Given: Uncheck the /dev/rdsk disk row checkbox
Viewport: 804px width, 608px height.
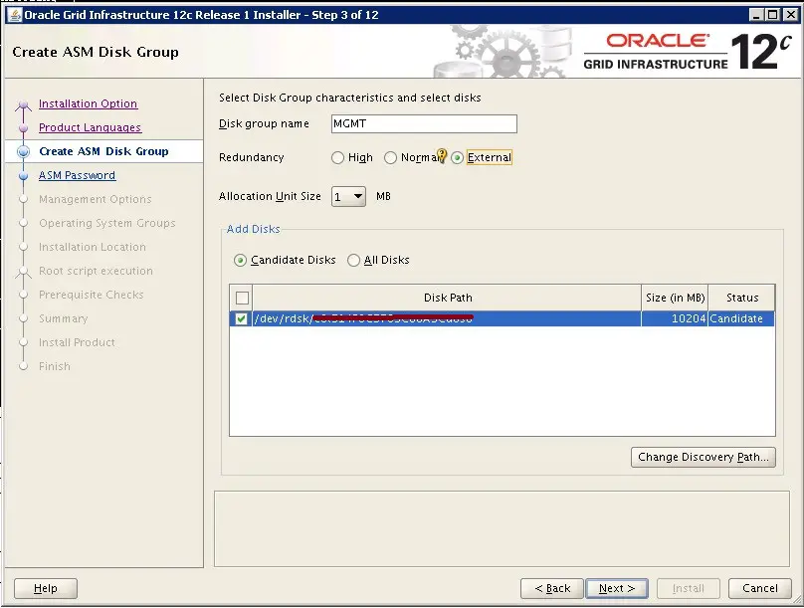Looking at the screenshot, I should tap(241, 318).
